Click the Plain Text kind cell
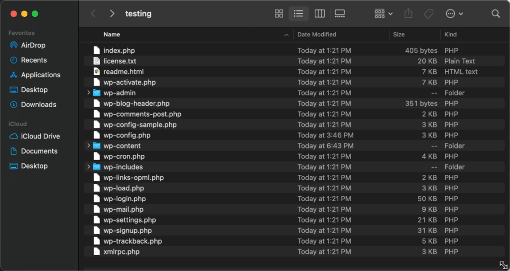 pos(460,61)
